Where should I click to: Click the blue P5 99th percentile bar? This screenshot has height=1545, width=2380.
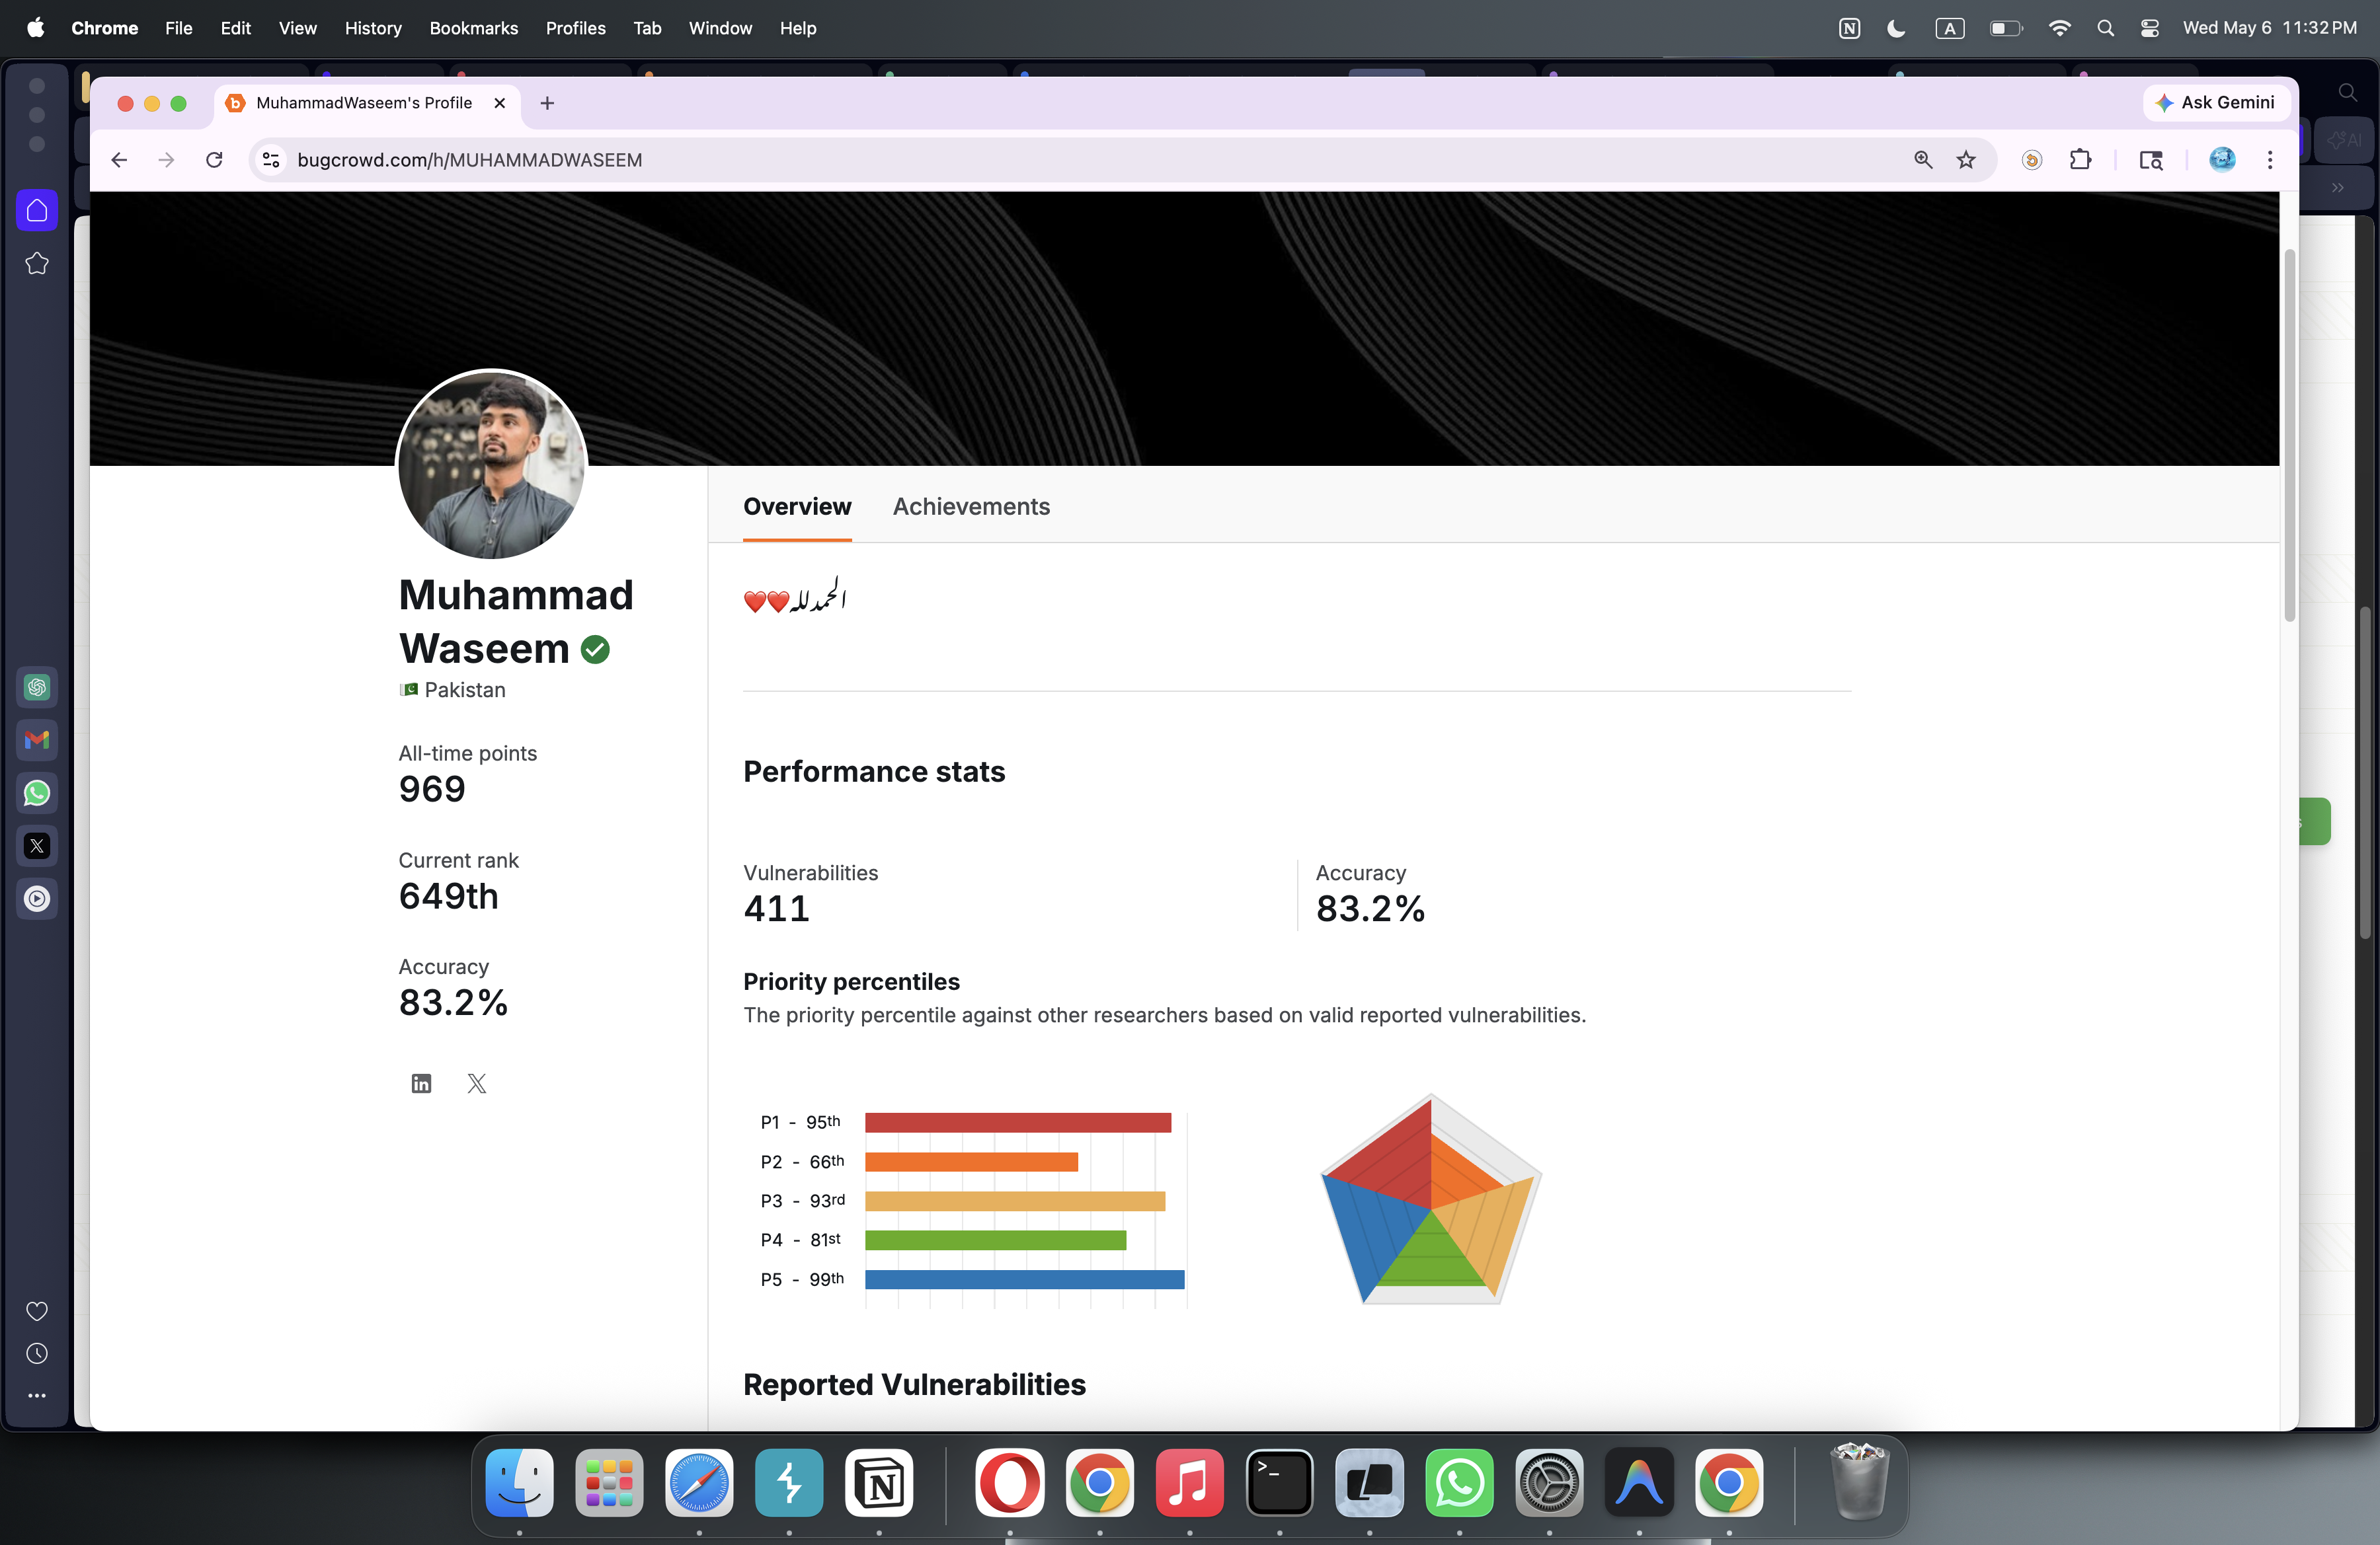[1025, 1279]
